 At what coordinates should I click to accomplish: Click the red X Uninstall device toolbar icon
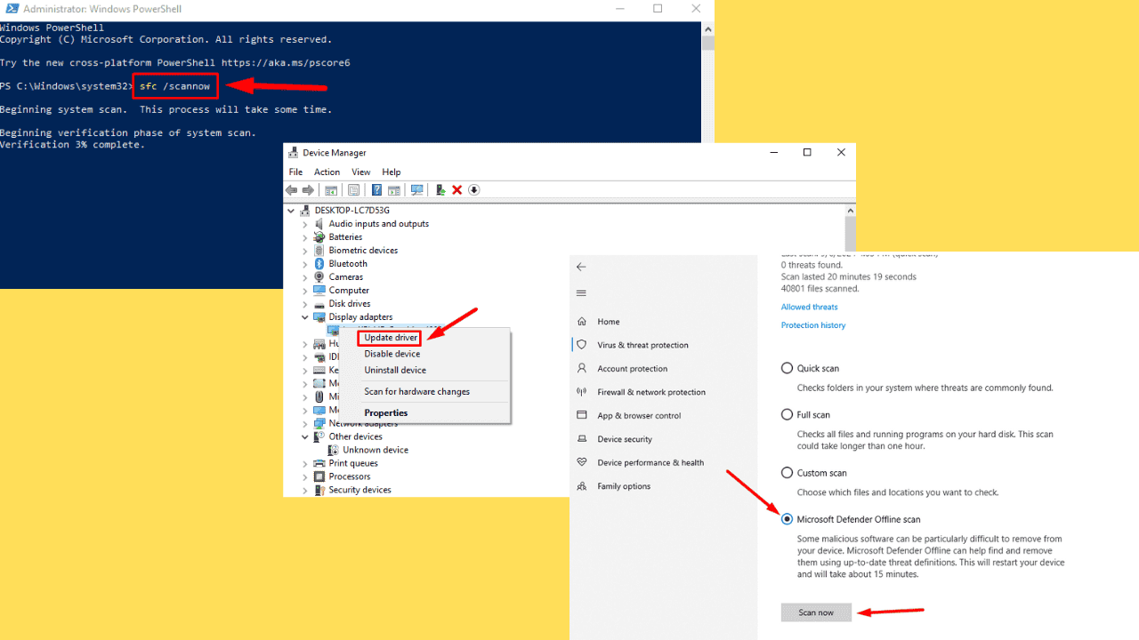click(x=457, y=190)
